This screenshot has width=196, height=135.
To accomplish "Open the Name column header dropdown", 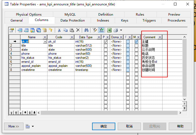I will point(45,37).
